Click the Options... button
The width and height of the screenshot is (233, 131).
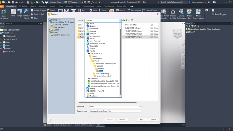(x=123, y=120)
